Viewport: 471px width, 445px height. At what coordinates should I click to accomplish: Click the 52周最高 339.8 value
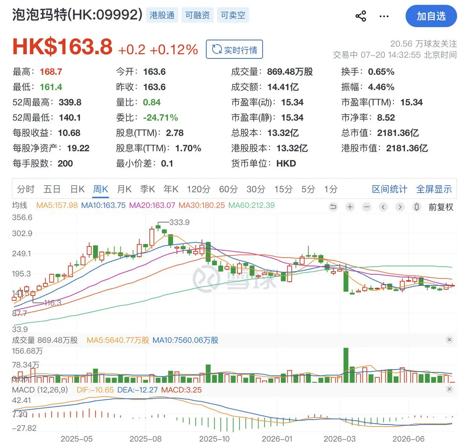click(x=70, y=102)
